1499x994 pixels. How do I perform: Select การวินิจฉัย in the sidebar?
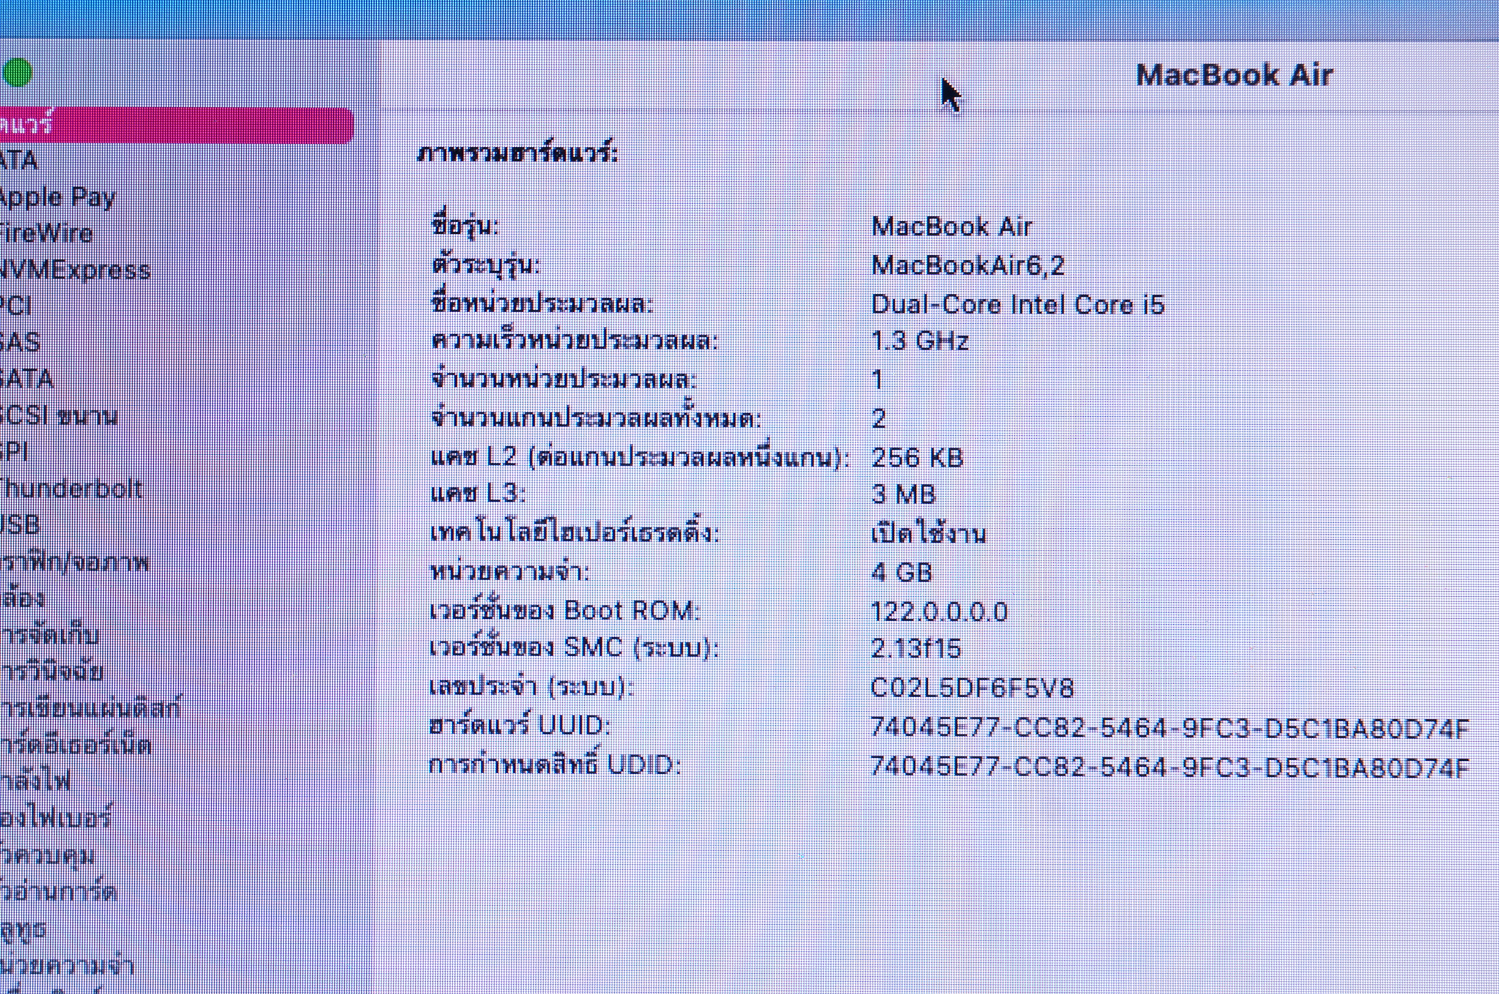click(x=51, y=671)
